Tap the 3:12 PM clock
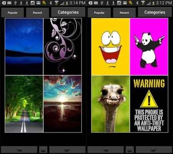Viewport: 173px width, 154px height. 164,3
